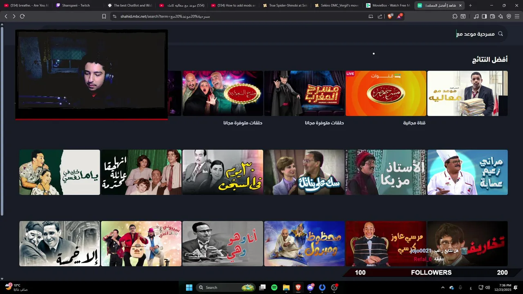This screenshot has height=294, width=523.
Task: Click حلقات متوفرة مجانا under مسرح المغرب
Action: 324,123
